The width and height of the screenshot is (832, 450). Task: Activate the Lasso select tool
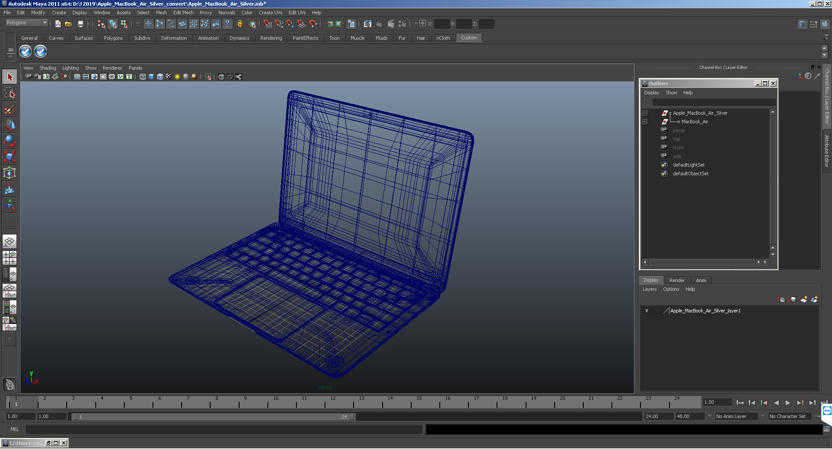(x=10, y=93)
